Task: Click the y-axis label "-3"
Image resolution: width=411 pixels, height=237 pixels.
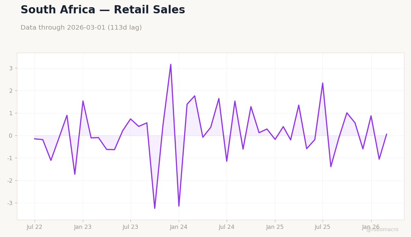Action: pos(10,203)
